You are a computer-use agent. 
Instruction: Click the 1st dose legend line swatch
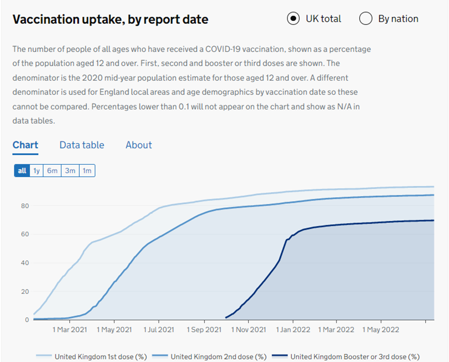click(44, 356)
